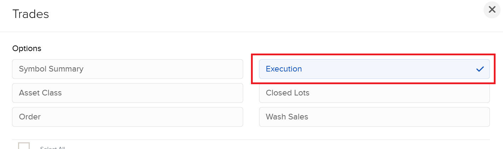This screenshot has height=149, width=503.
Task: Click the blue checkmark on Execution
Action: pyautogui.click(x=480, y=69)
